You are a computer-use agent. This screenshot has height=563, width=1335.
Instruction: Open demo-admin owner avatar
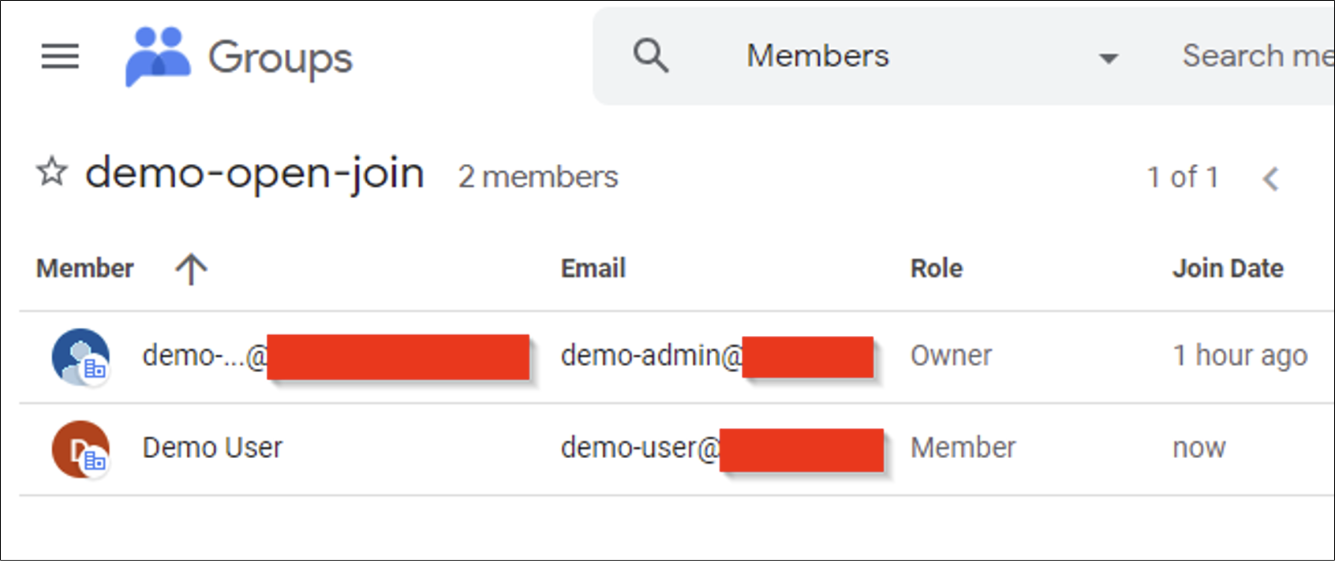[80, 356]
